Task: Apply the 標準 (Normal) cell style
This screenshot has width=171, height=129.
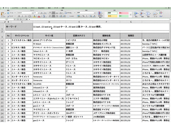Action: point(112,13)
